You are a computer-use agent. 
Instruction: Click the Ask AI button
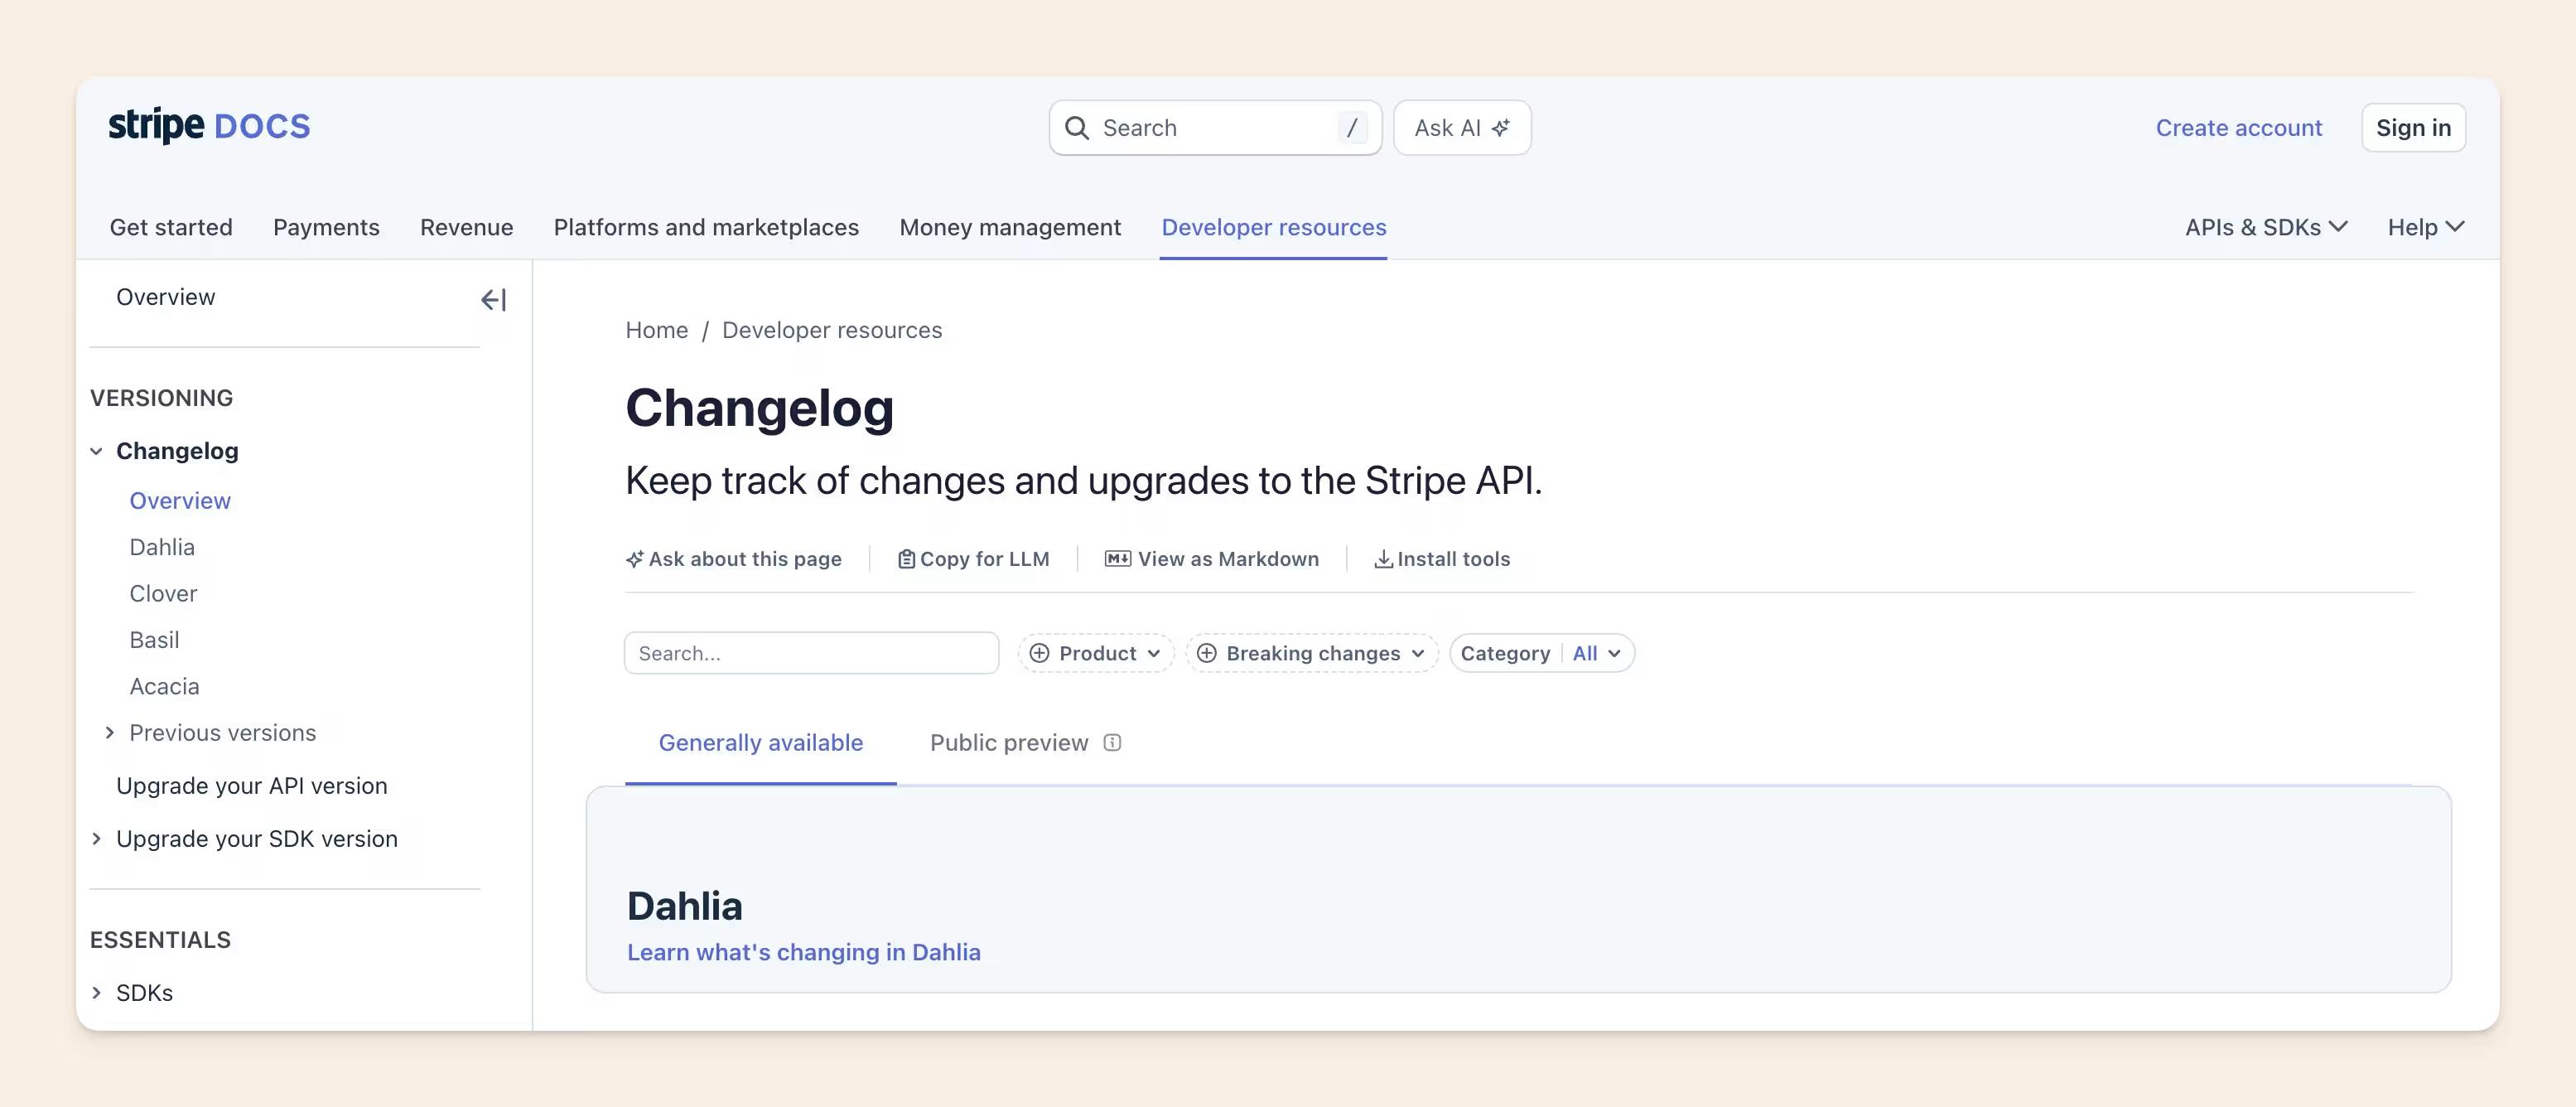point(1462,128)
